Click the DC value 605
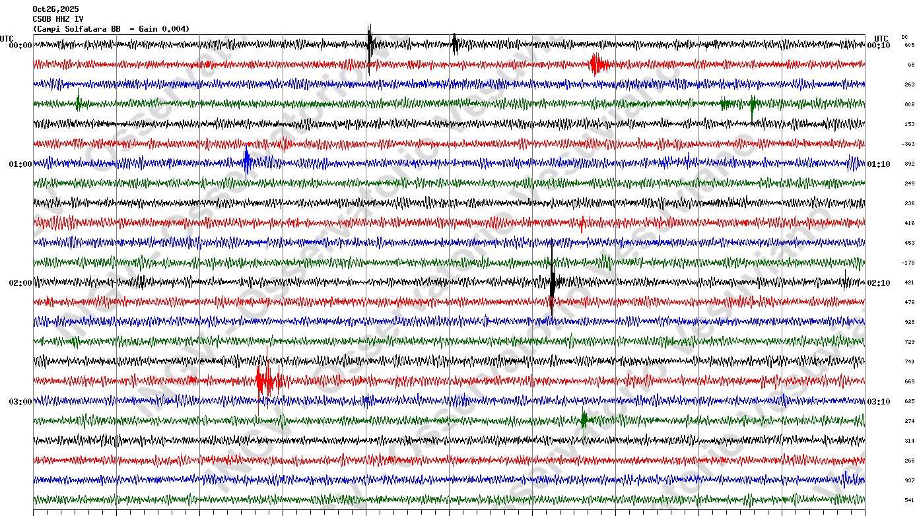The width and height of the screenshot is (917, 516). click(909, 45)
